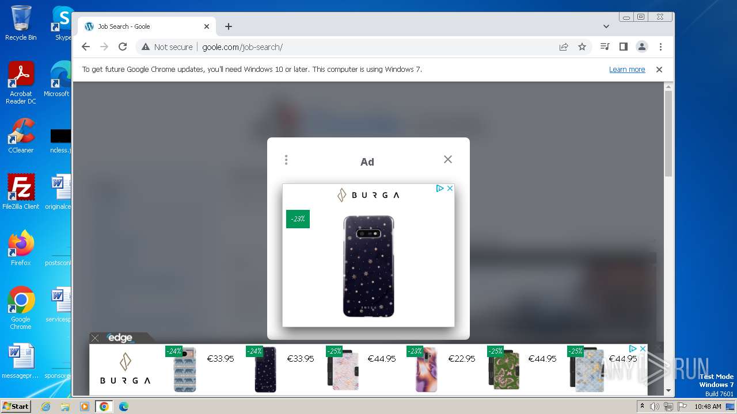
Task: Open the Ad popup options menu
Action: 286,160
